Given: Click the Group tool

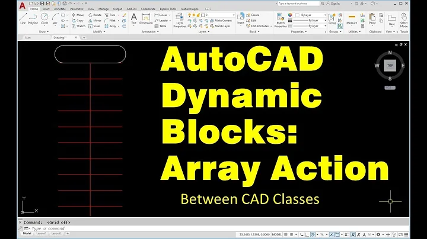Looking at the screenshot, I should pos(332,19).
